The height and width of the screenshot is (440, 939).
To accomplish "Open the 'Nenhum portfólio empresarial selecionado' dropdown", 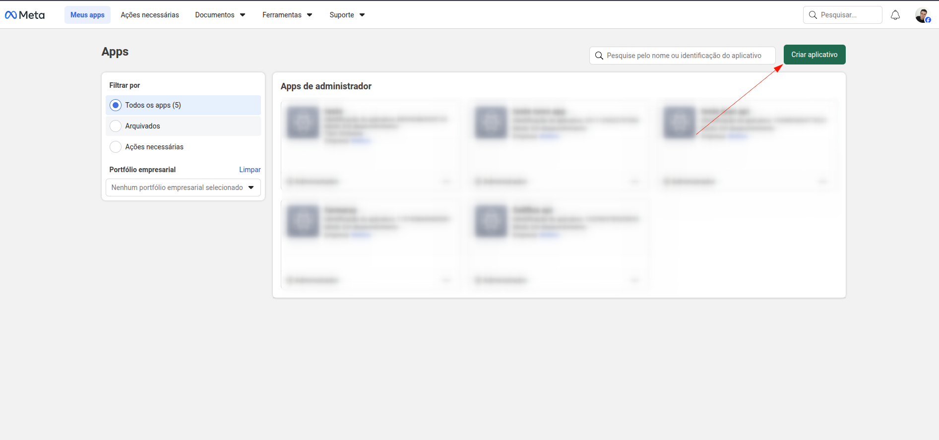I will pos(183,188).
